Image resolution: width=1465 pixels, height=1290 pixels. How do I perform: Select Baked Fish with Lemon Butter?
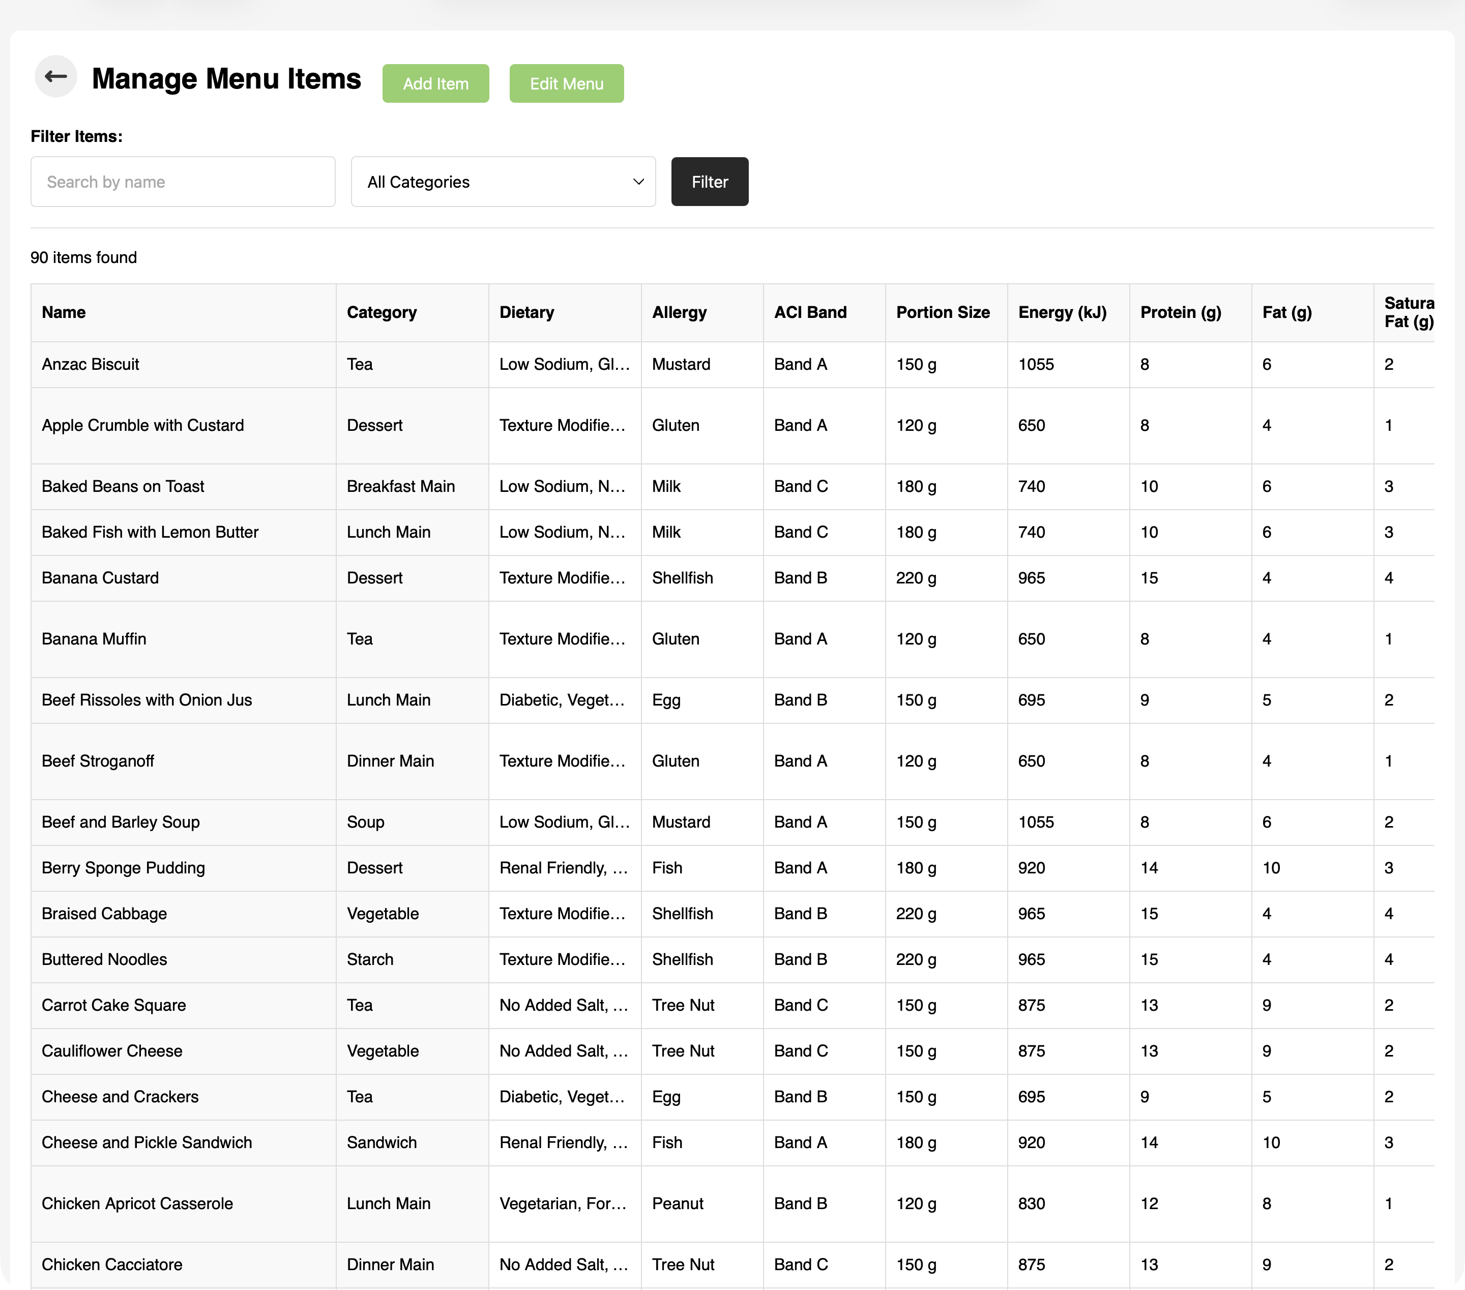coord(150,532)
